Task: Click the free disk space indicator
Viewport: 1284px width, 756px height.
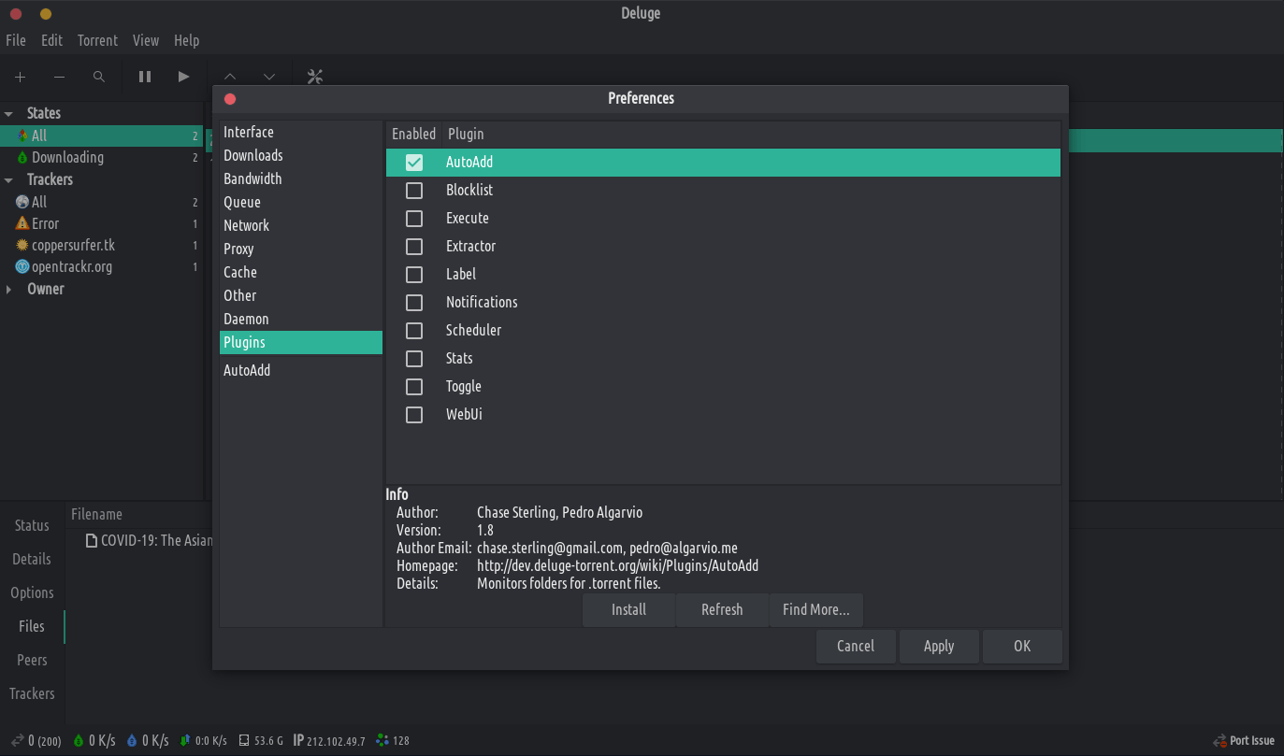Action: click(261, 740)
